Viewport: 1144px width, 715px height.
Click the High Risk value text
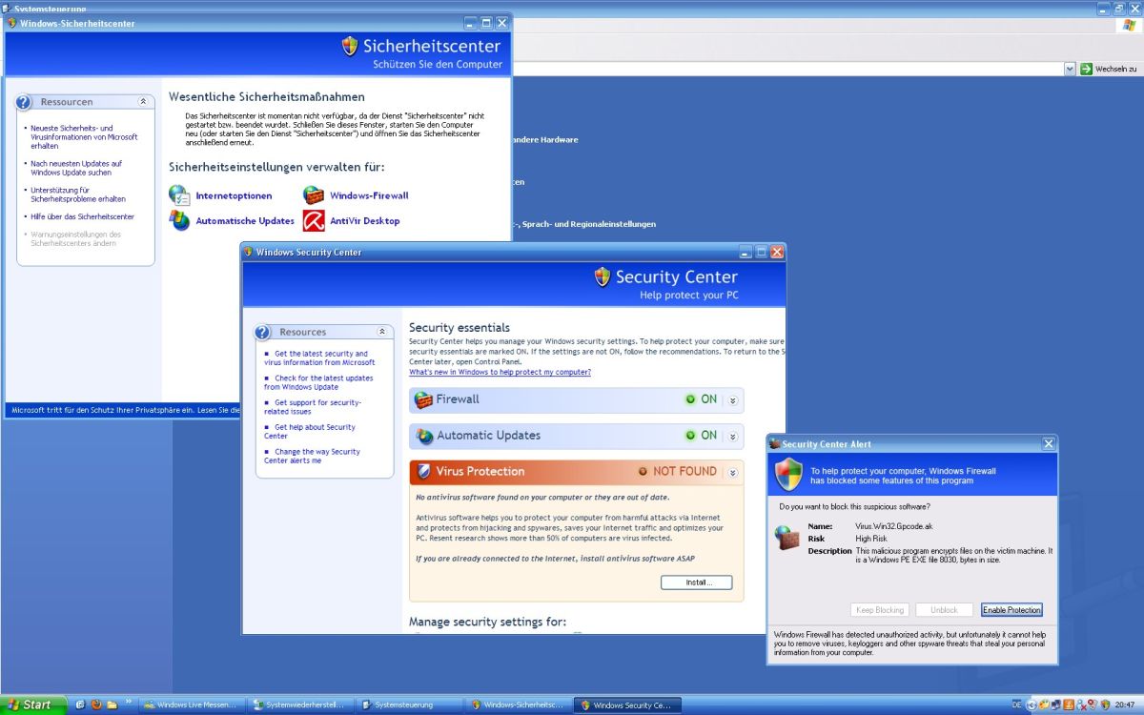873,539
